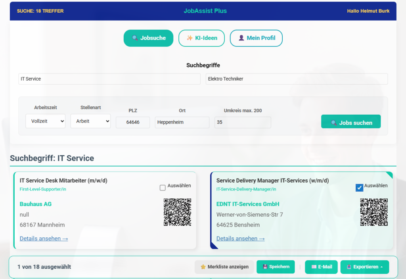The height and width of the screenshot is (279, 406).
Task: Click the IT Service Desk Mitarbeiter job title
Action: 63,181
